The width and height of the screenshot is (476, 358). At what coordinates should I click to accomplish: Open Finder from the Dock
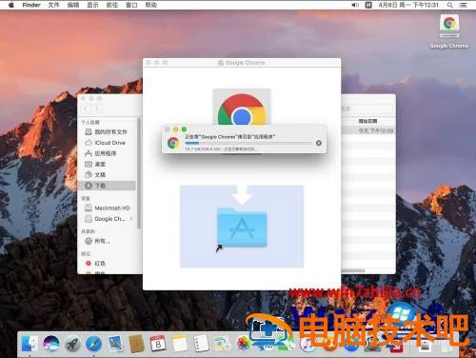[x=30, y=344]
